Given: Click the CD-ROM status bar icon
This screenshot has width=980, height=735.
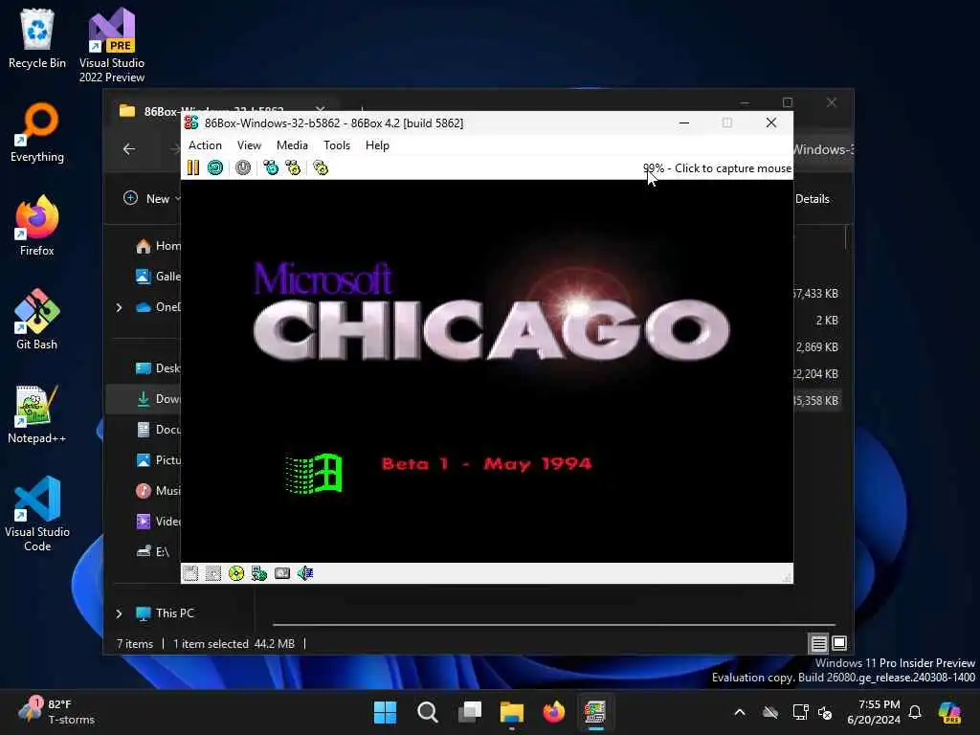Looking at the screenshot, I should click(x=236, y=573).
